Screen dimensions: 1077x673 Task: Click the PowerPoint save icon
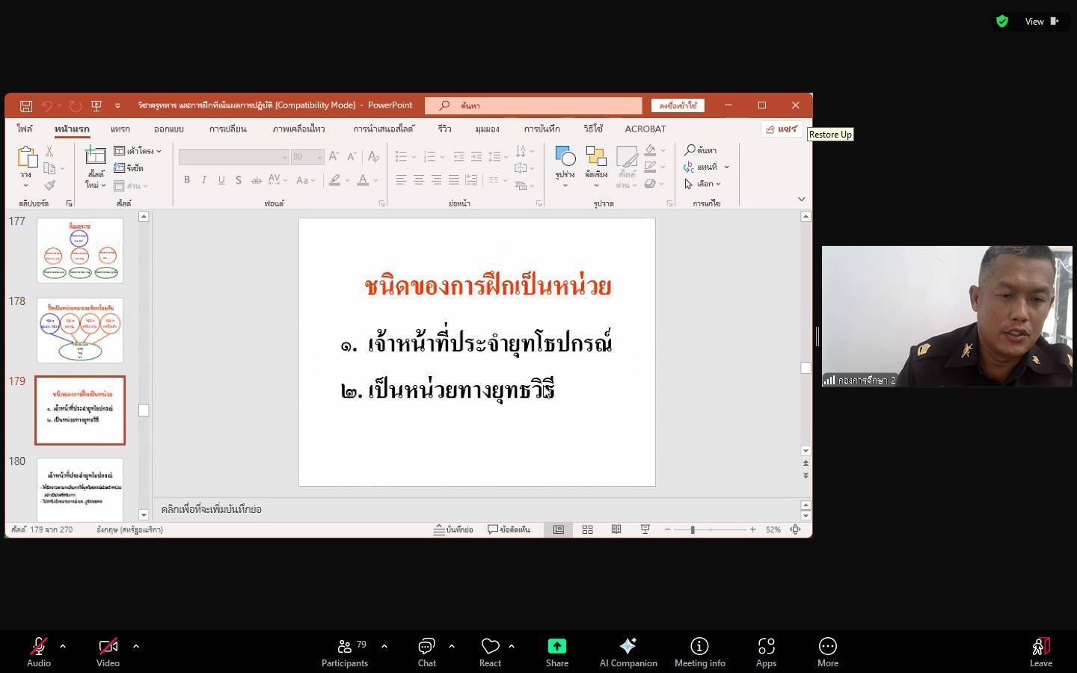pyautogui.click(x=26, y=105)
